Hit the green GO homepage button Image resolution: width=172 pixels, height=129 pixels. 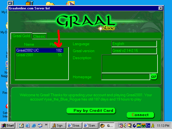(154, 77)
